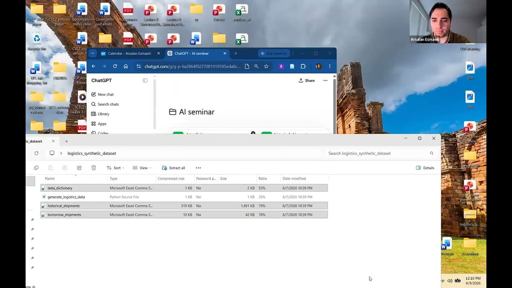The image size is (512, 288).
Task: Select the logistics_sy... desktop folder
Action: tap(470, 217)
